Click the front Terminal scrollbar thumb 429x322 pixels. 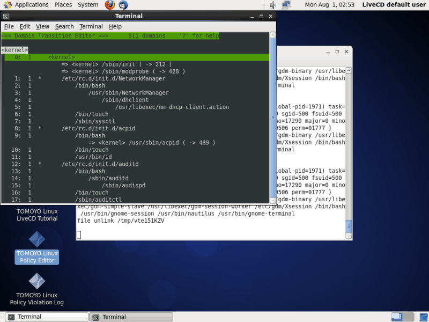pos(273,118)
